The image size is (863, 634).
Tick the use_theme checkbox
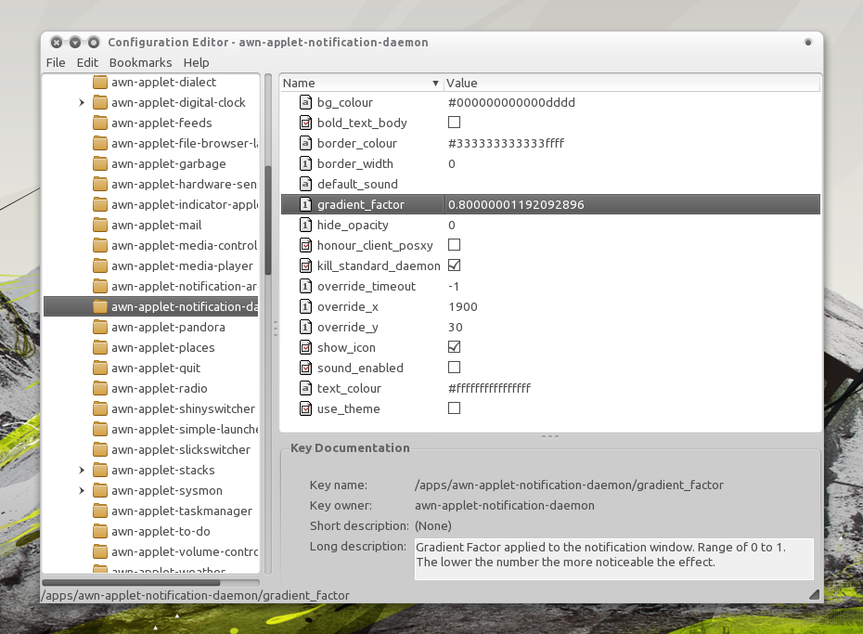[x=454, y=408]
